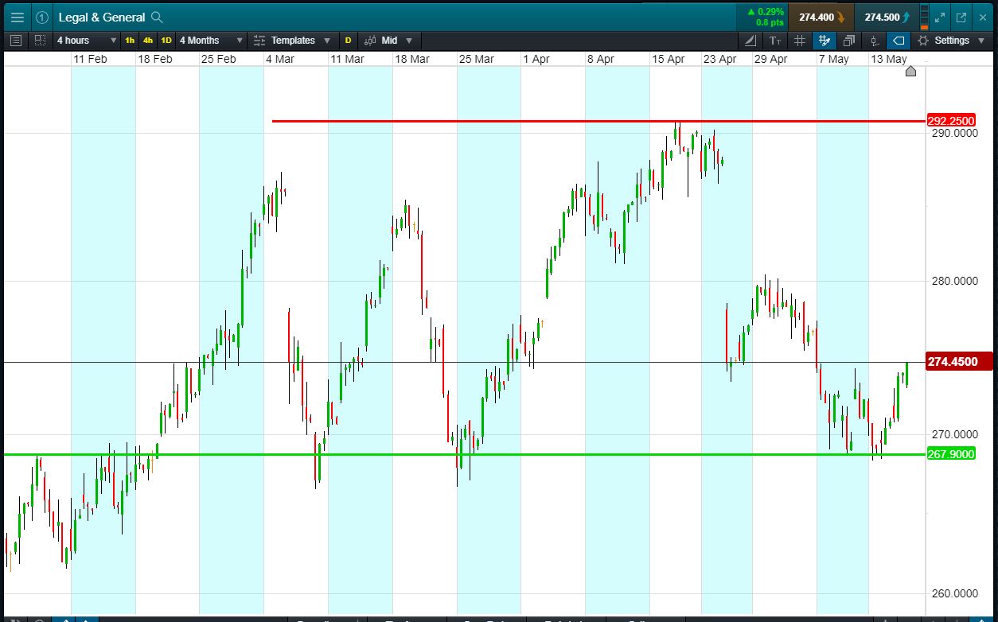Select the line drawing tool icon
The height and width of the screenshot is (622, 998).
point(751,40)
